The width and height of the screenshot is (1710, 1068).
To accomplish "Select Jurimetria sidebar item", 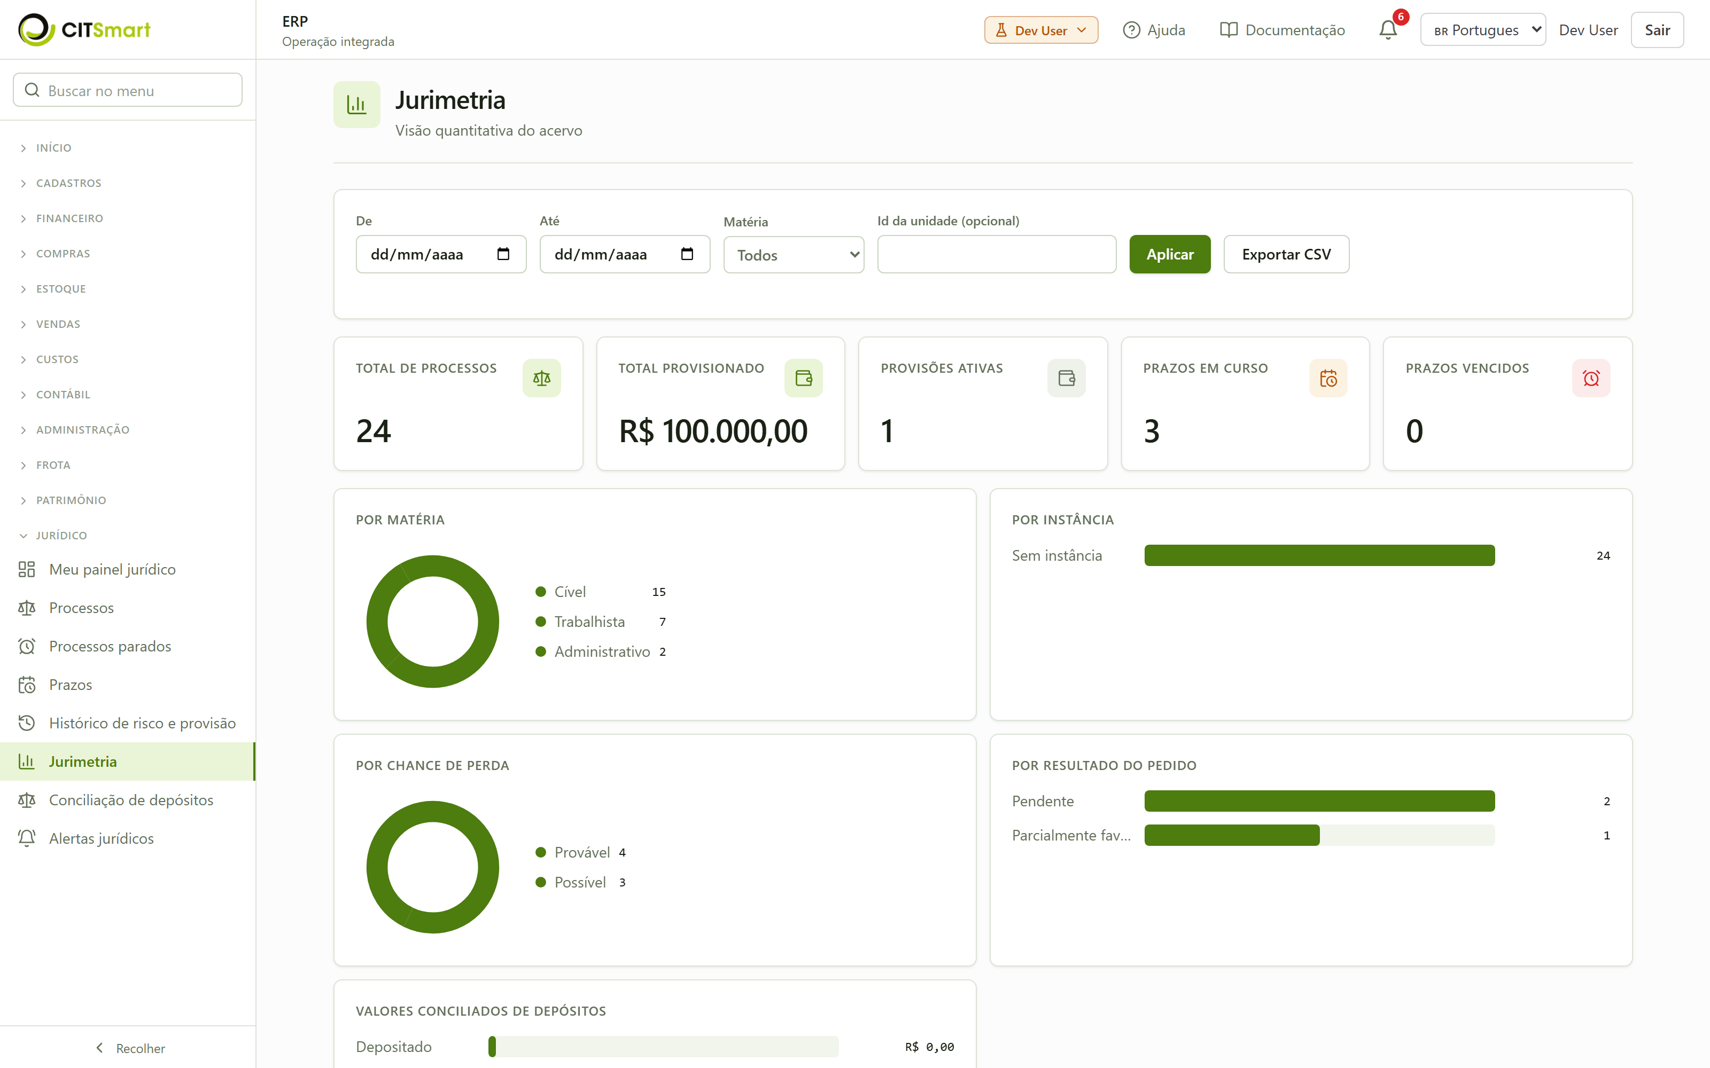I will coord(127,761).
